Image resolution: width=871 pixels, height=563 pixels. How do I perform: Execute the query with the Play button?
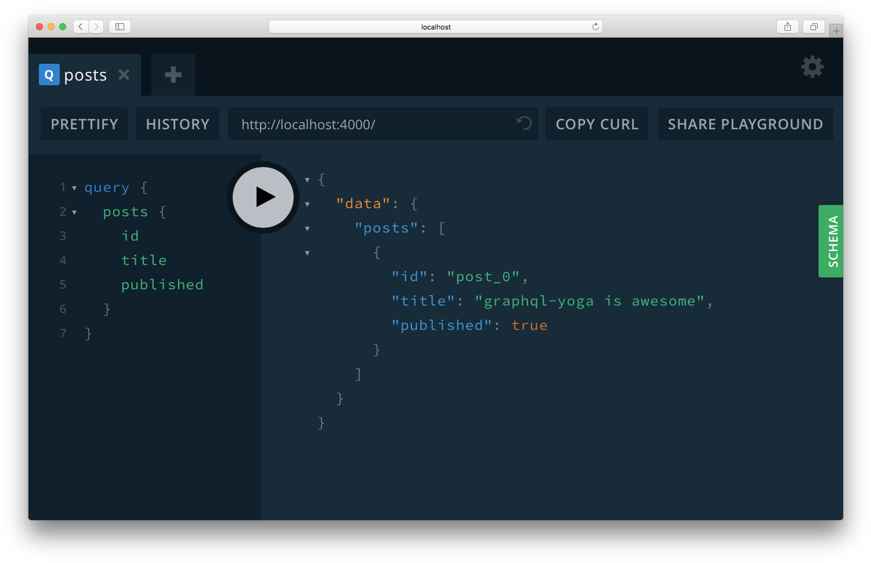262,197
